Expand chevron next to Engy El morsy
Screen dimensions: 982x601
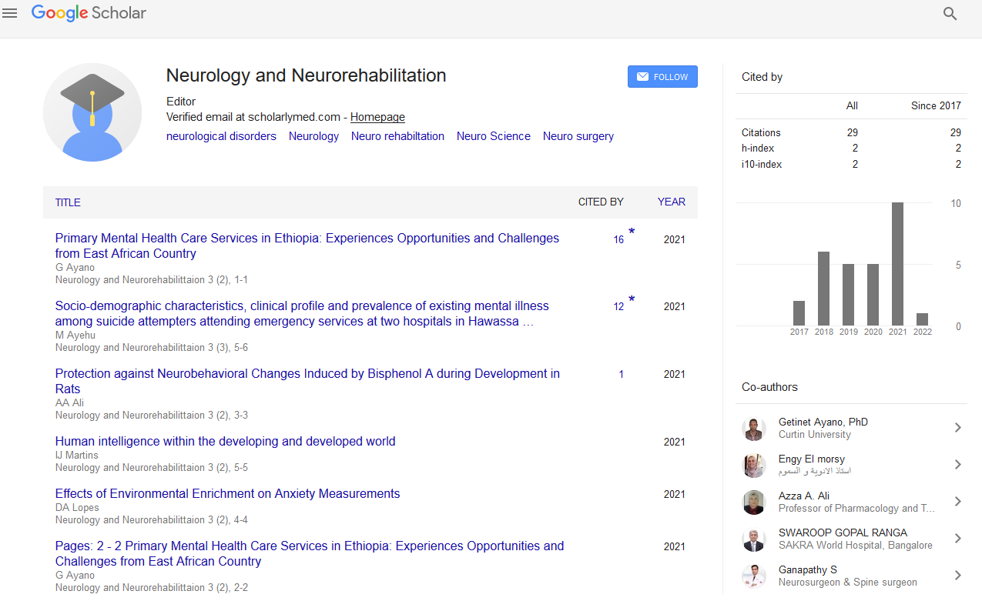click(x=957, y=465)
